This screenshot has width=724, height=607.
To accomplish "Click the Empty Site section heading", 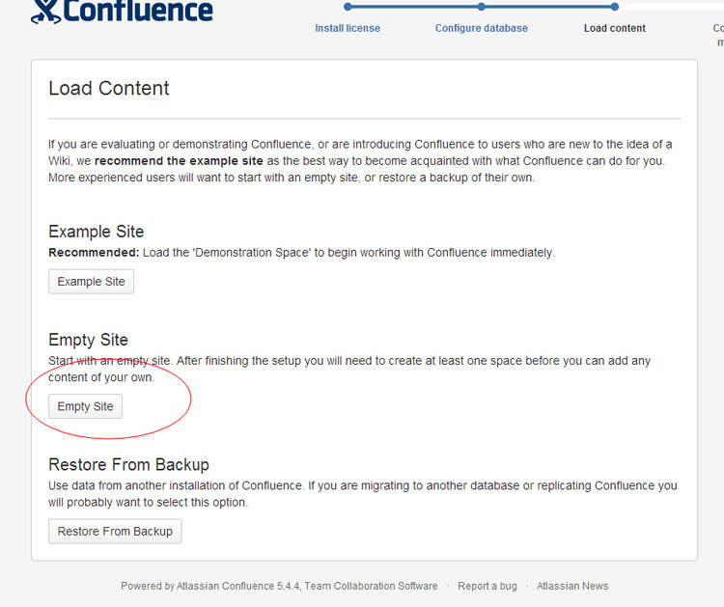I will [88, 340].
